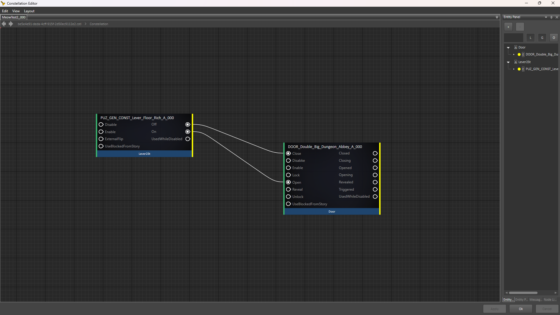560x315 pixels.
Task: Click the DOOR_Double_Big_Dungeon_Abbey_A_000 node title
Action: (x=325, y=147)
